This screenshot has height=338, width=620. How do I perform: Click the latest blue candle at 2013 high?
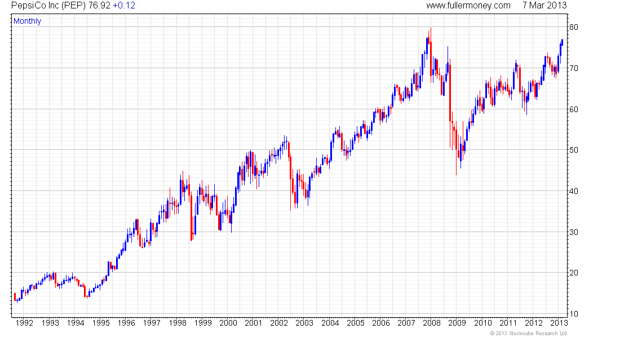point(563,42)
